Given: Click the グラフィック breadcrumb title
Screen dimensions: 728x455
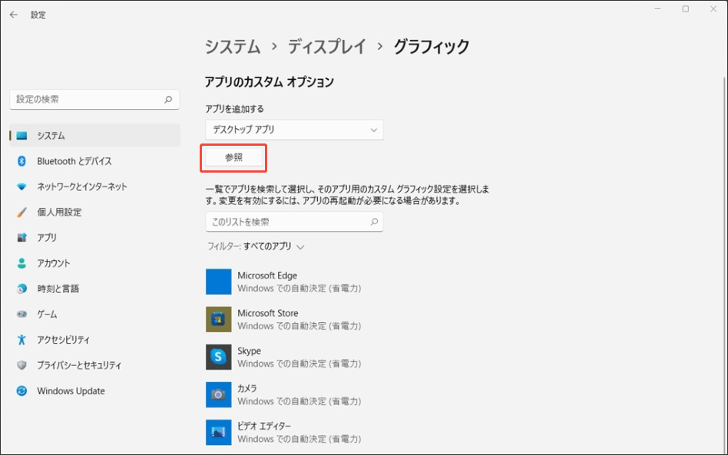Looking at the screenshot, I should point(432,47).
